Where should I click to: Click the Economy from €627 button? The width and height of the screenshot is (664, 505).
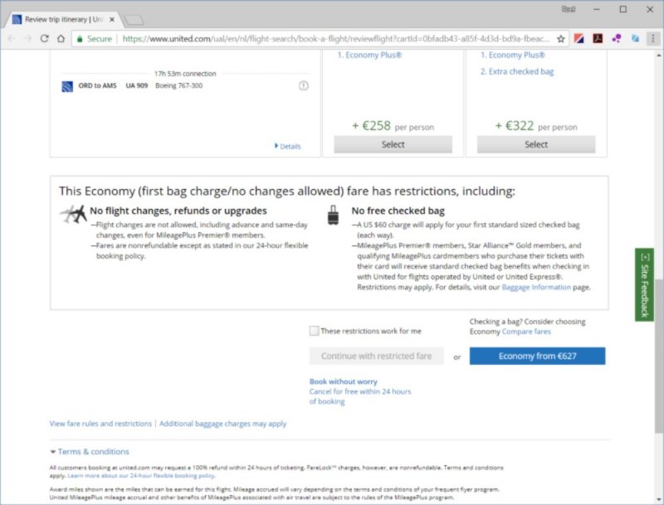[x=537, y=356]
